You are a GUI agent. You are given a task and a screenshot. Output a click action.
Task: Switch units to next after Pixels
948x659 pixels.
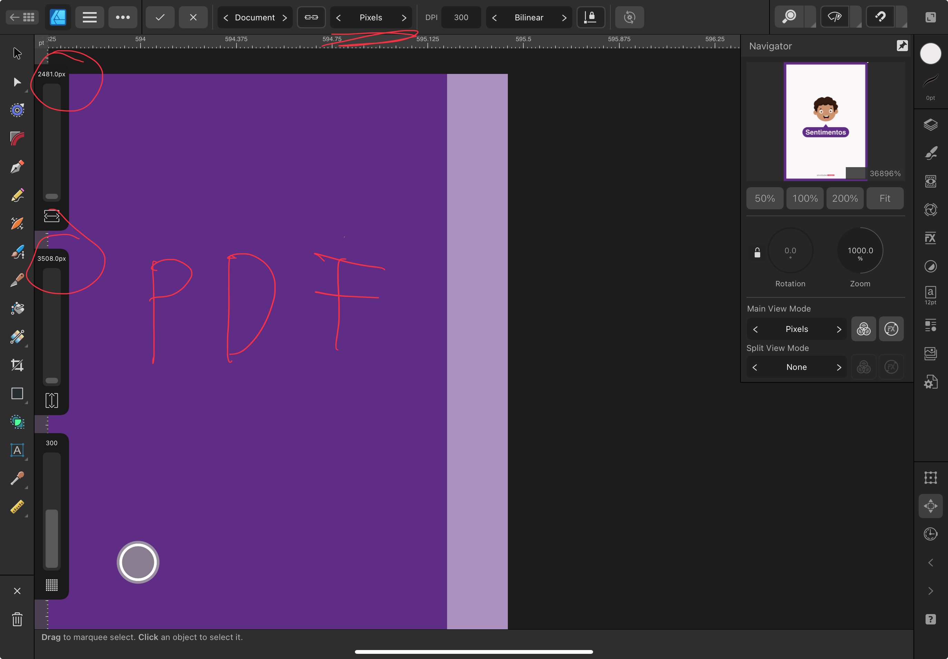[x=404, y=18]
